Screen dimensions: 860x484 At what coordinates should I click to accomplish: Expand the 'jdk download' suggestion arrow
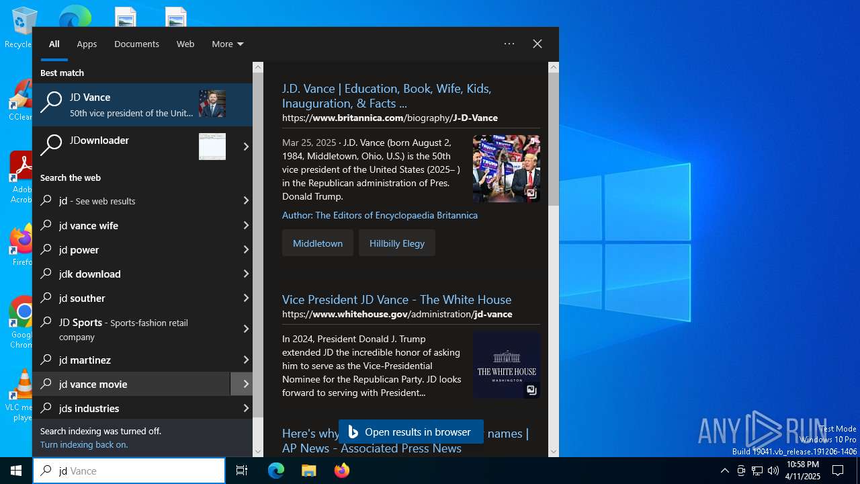[245, 274]
